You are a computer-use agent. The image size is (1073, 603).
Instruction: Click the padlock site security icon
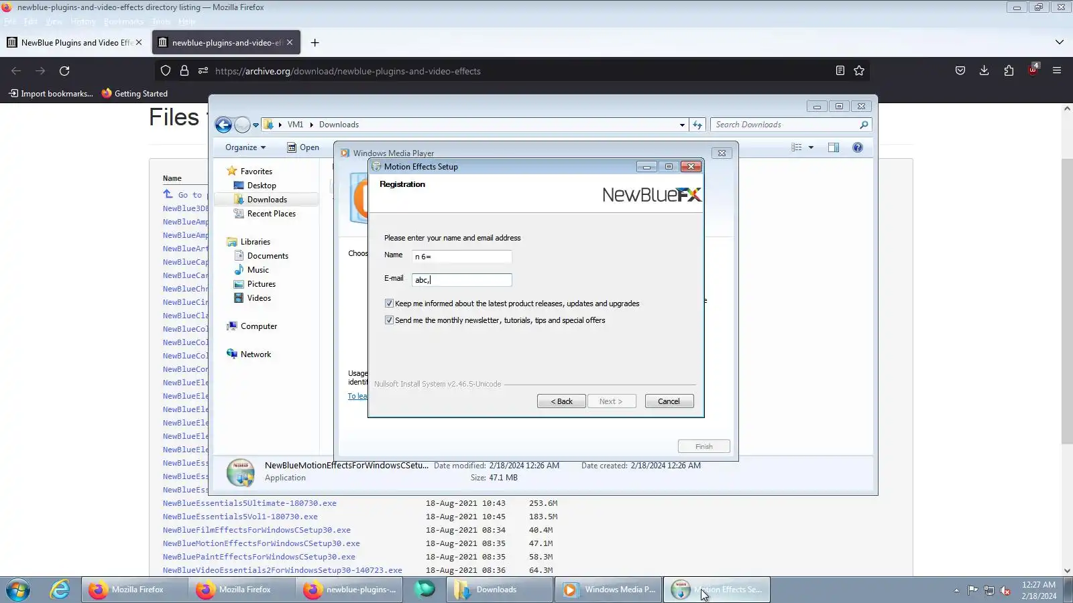click(184, 71)
